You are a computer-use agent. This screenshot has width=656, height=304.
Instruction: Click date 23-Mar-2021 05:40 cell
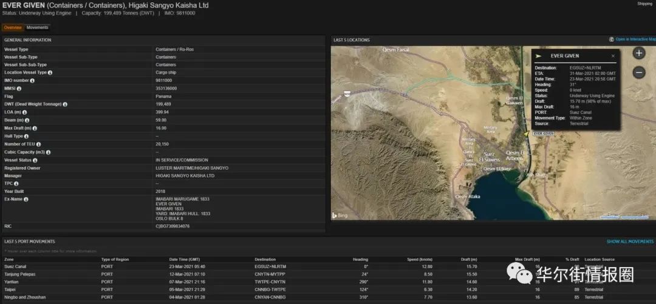click(x=187, y=266)
